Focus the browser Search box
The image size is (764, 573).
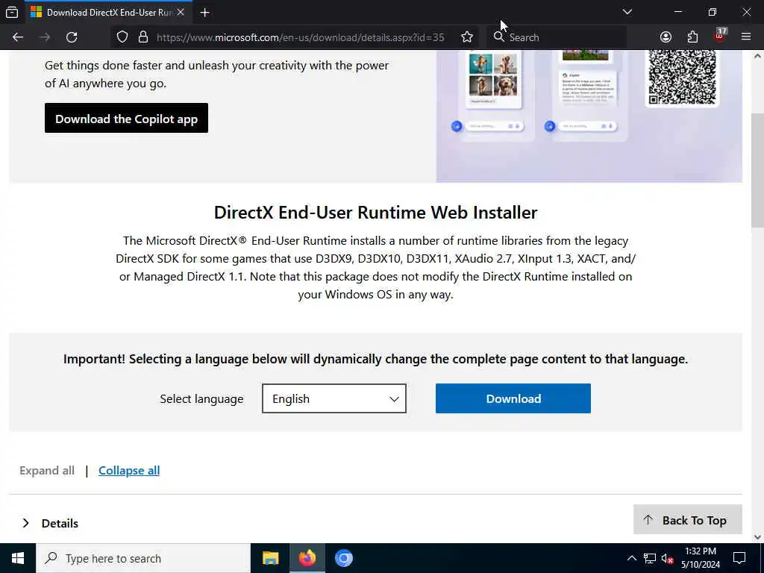[557, 37]
